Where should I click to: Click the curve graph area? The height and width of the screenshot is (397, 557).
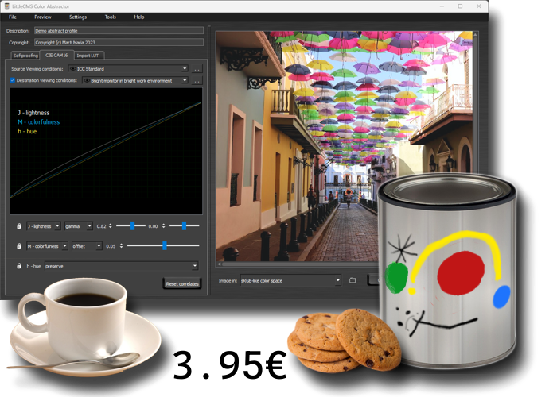pos(106,151)
